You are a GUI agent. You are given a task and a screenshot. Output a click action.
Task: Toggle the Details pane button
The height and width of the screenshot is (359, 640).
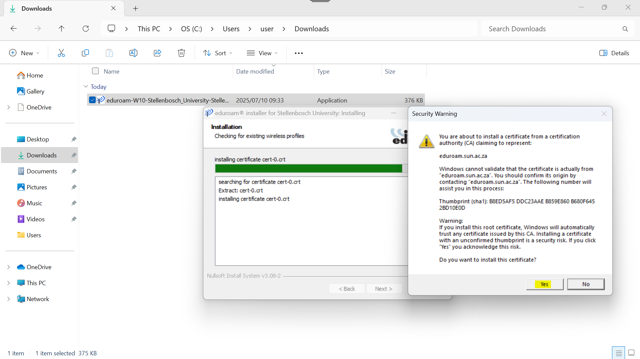point(614,53)
